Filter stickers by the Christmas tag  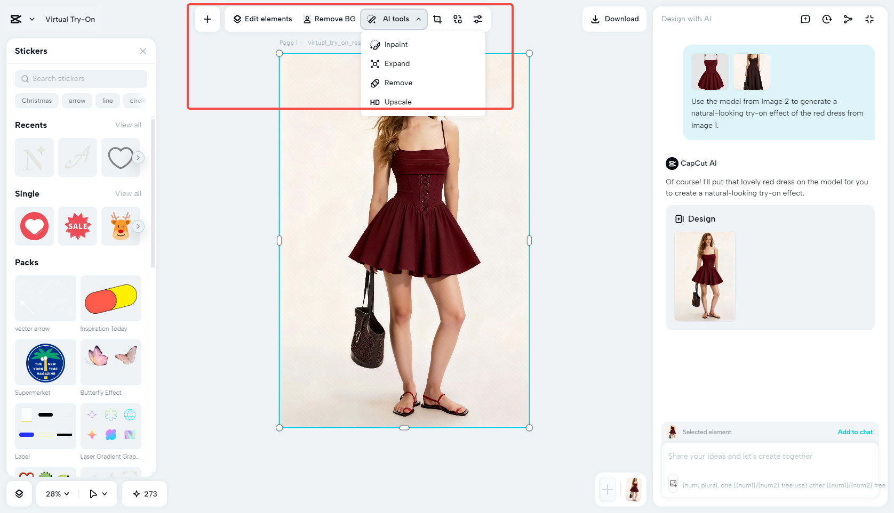tap(36, 101)
